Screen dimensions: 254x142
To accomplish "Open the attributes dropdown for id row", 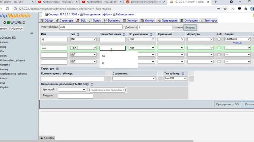I will [x=200, y=39].
